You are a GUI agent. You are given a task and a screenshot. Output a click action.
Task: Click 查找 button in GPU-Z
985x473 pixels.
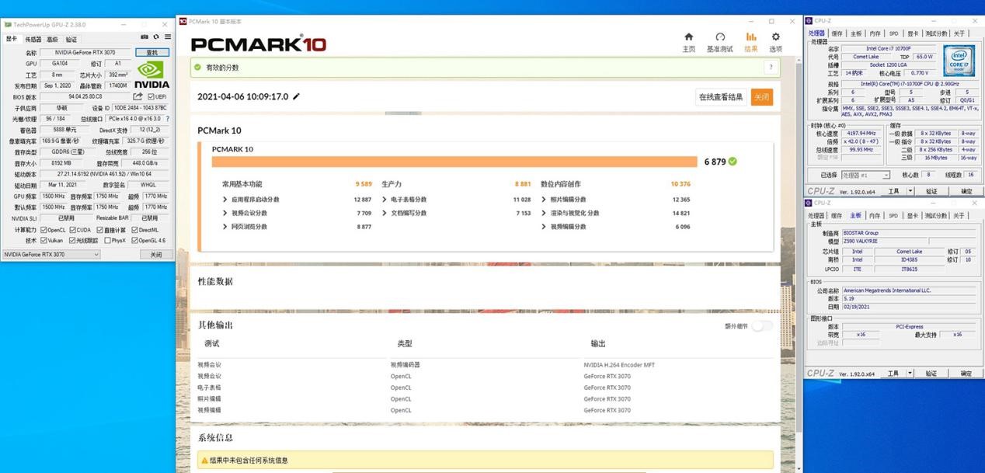click(x=151, y=53)
